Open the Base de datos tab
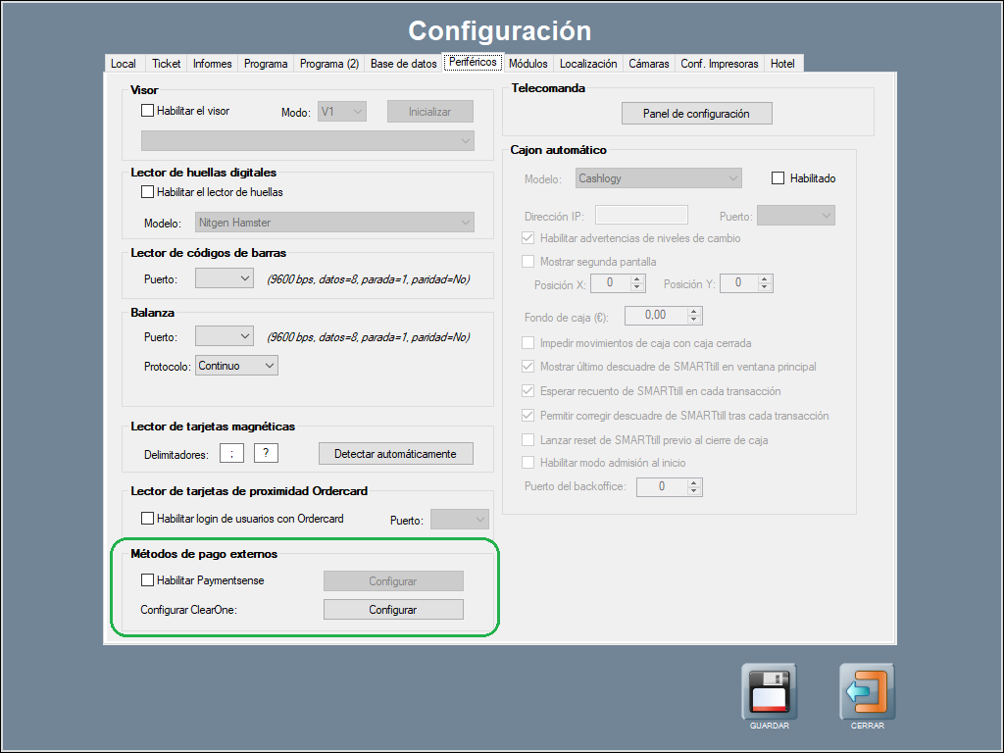 403,64
